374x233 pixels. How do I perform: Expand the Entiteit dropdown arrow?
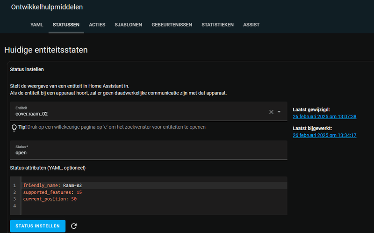pyautogui.click(x=279, y=112)
